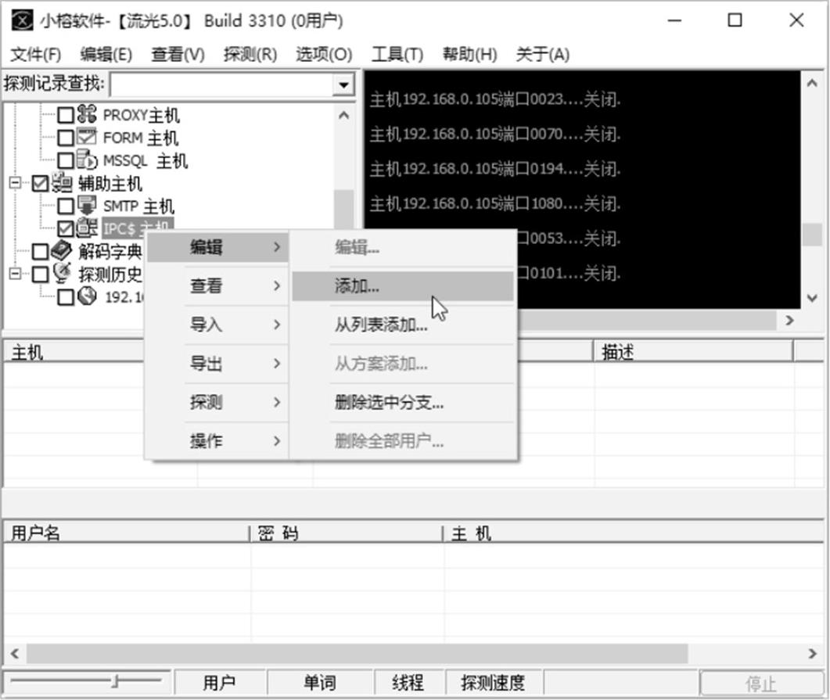
Task: Click the 用户 status bar pane
Action: [x=220, y=683]
